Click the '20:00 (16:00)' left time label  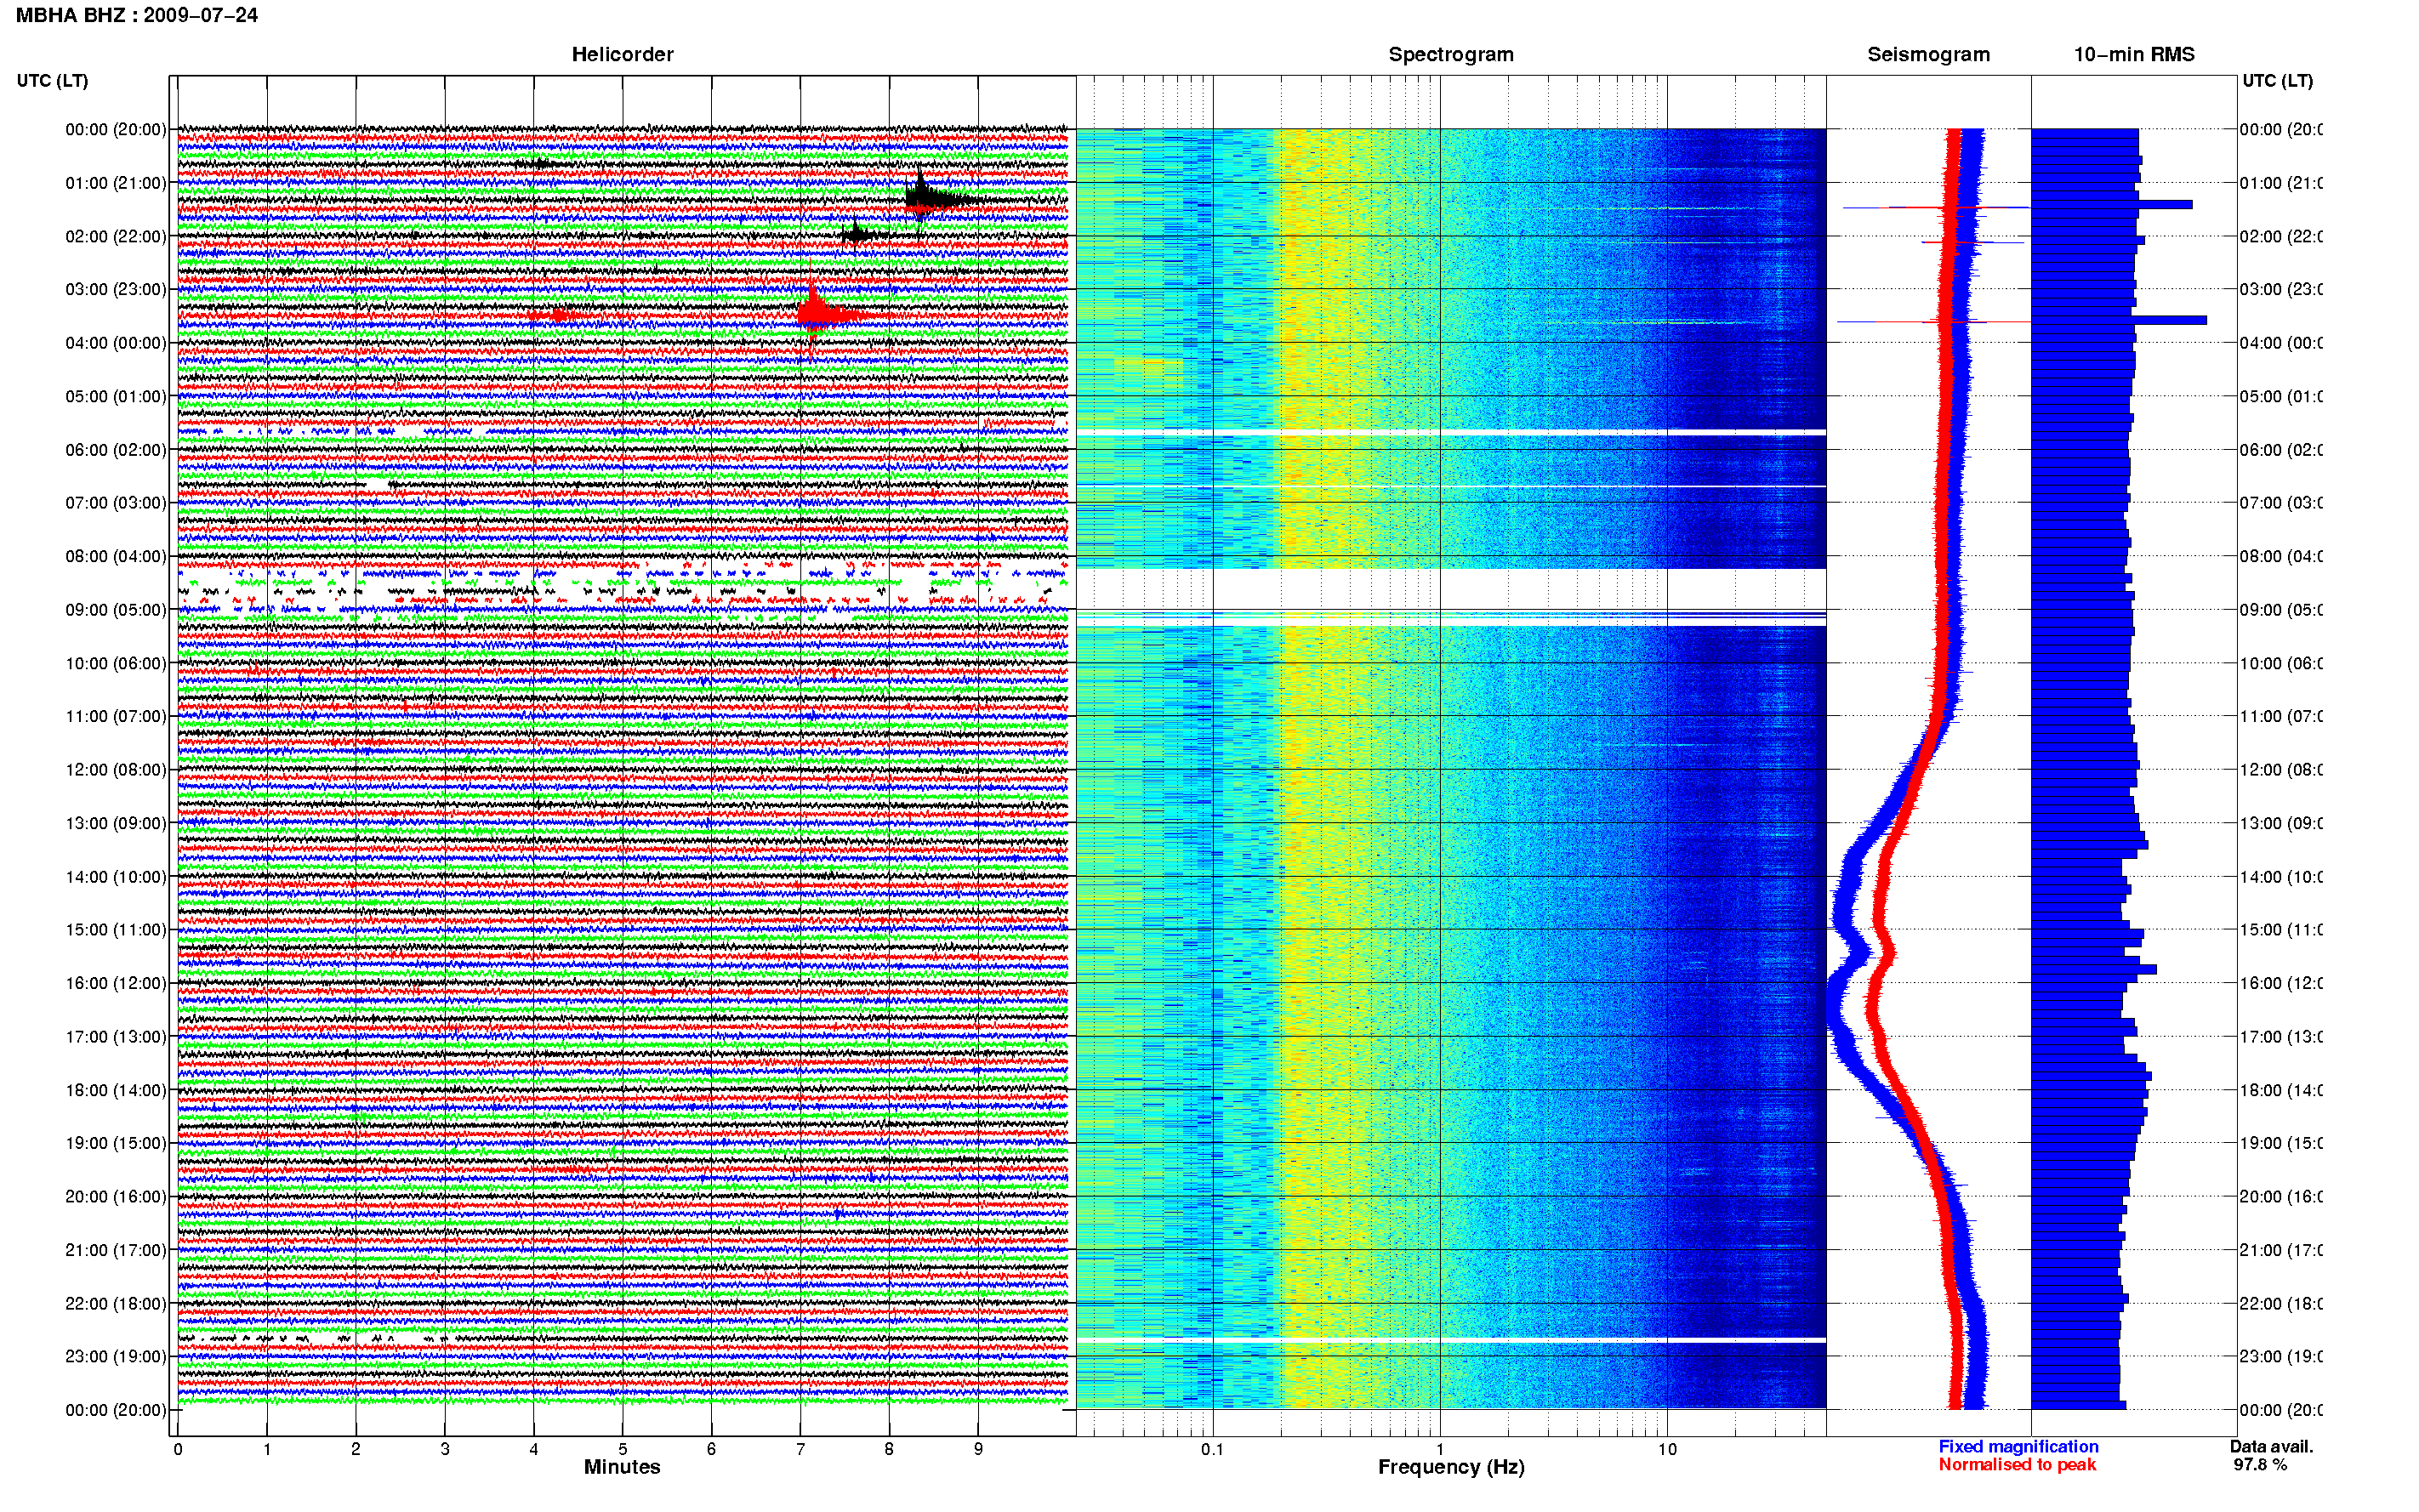point(115,1197)
